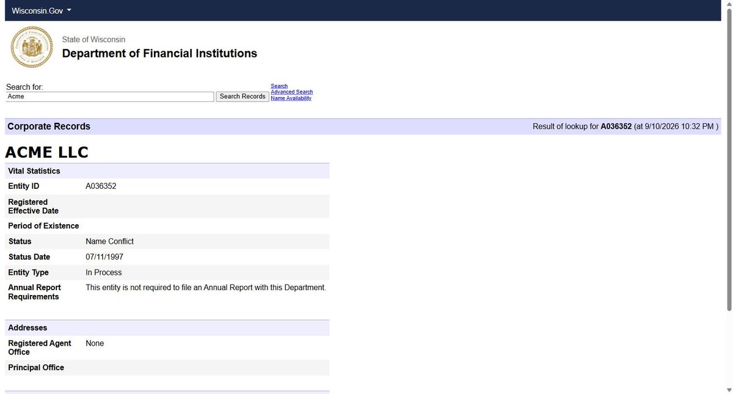Click the Entity Type label

pyautogui.click(x=28, y=272)
